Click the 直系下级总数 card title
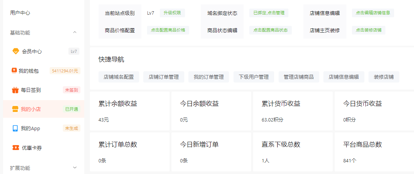The width and height of the screenshot is (414, 174). click(x=281, y=144)
